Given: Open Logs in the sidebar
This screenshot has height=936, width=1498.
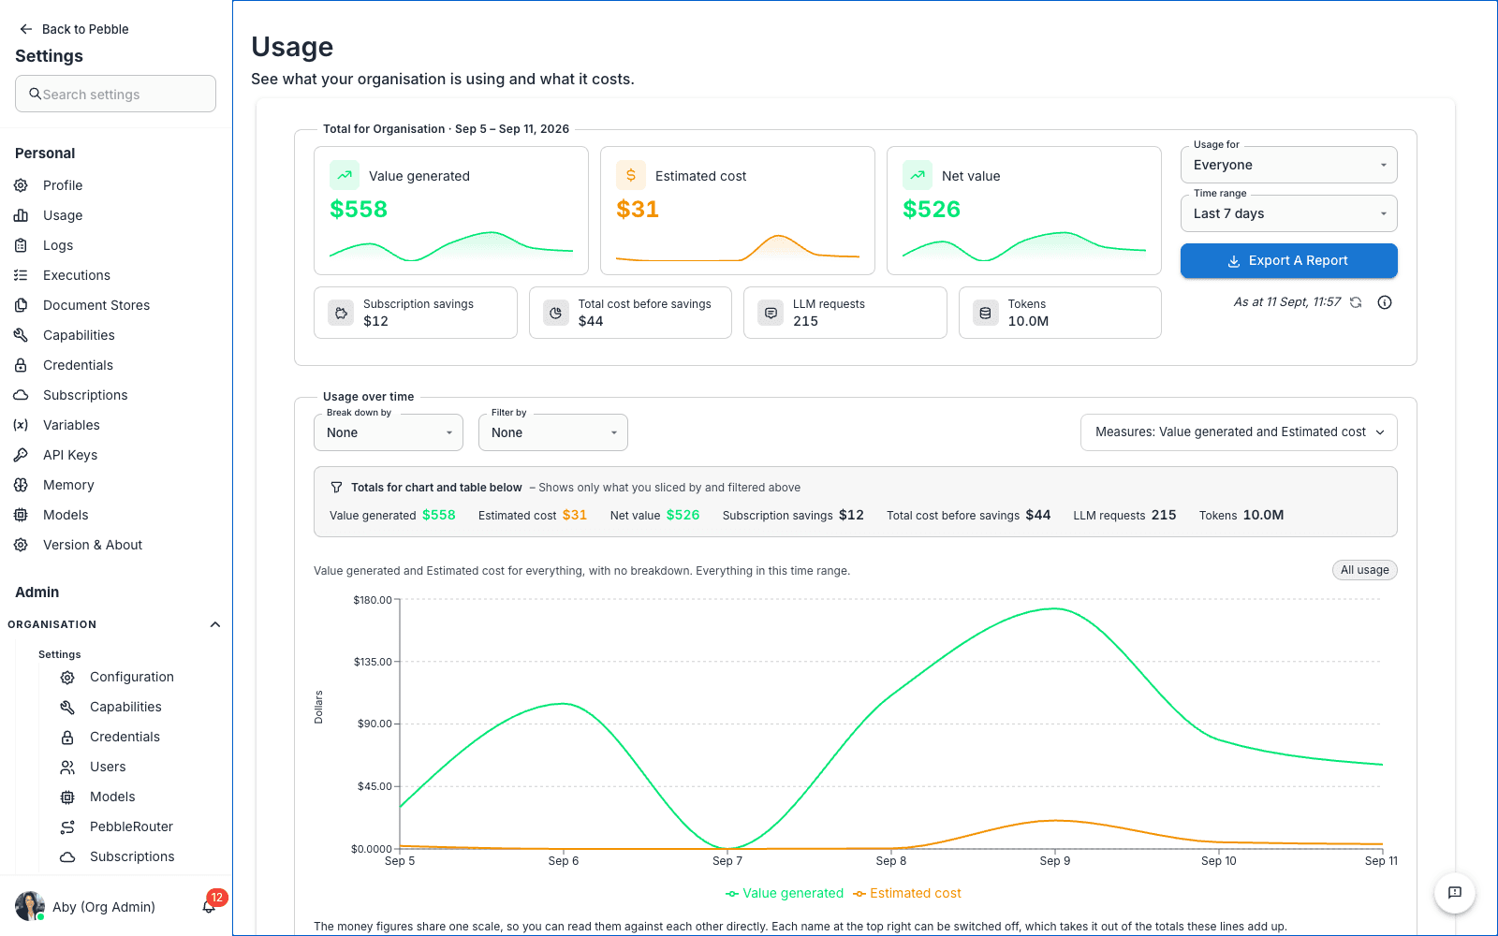Looking at the screenshot, I should point(58,245).
